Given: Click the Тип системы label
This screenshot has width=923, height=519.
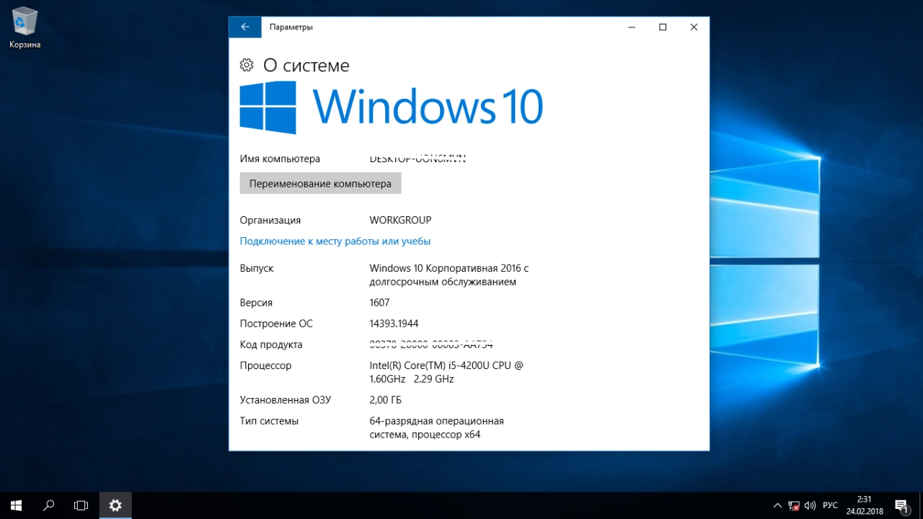Looking at the screenshot, I should (269, 421).
